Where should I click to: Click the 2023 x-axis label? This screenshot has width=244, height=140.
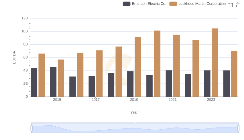[x=211, y=100]
